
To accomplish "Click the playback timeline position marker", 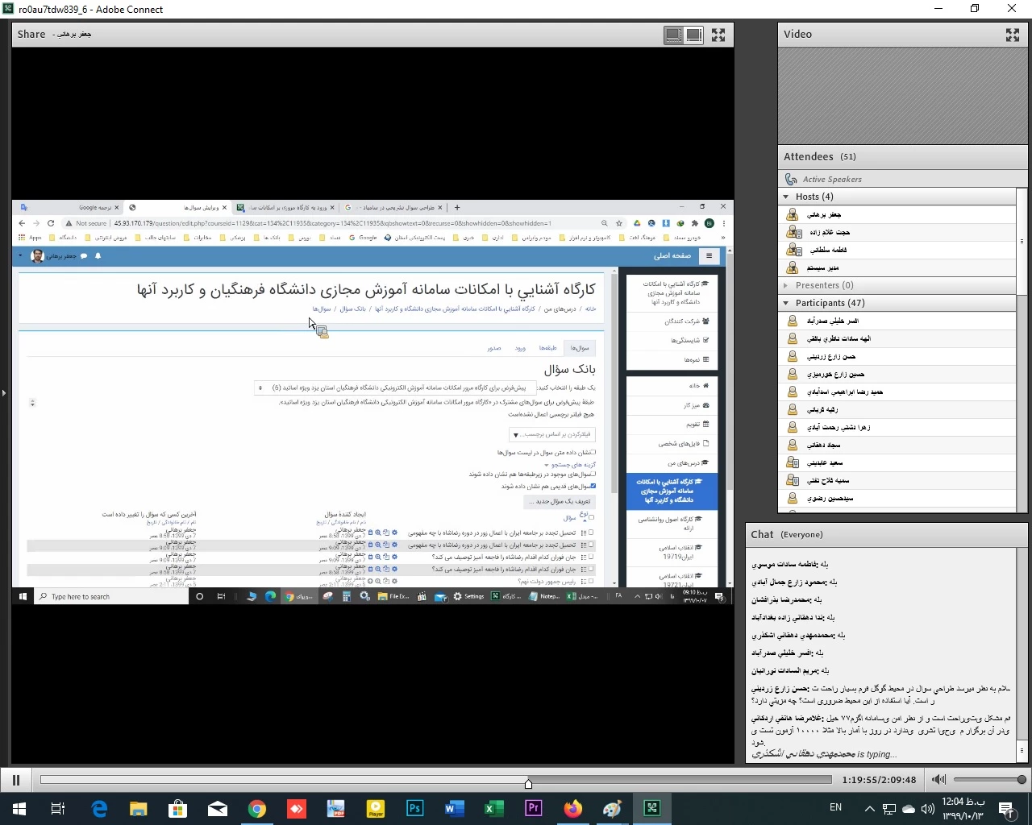I will tap(528, 783).
